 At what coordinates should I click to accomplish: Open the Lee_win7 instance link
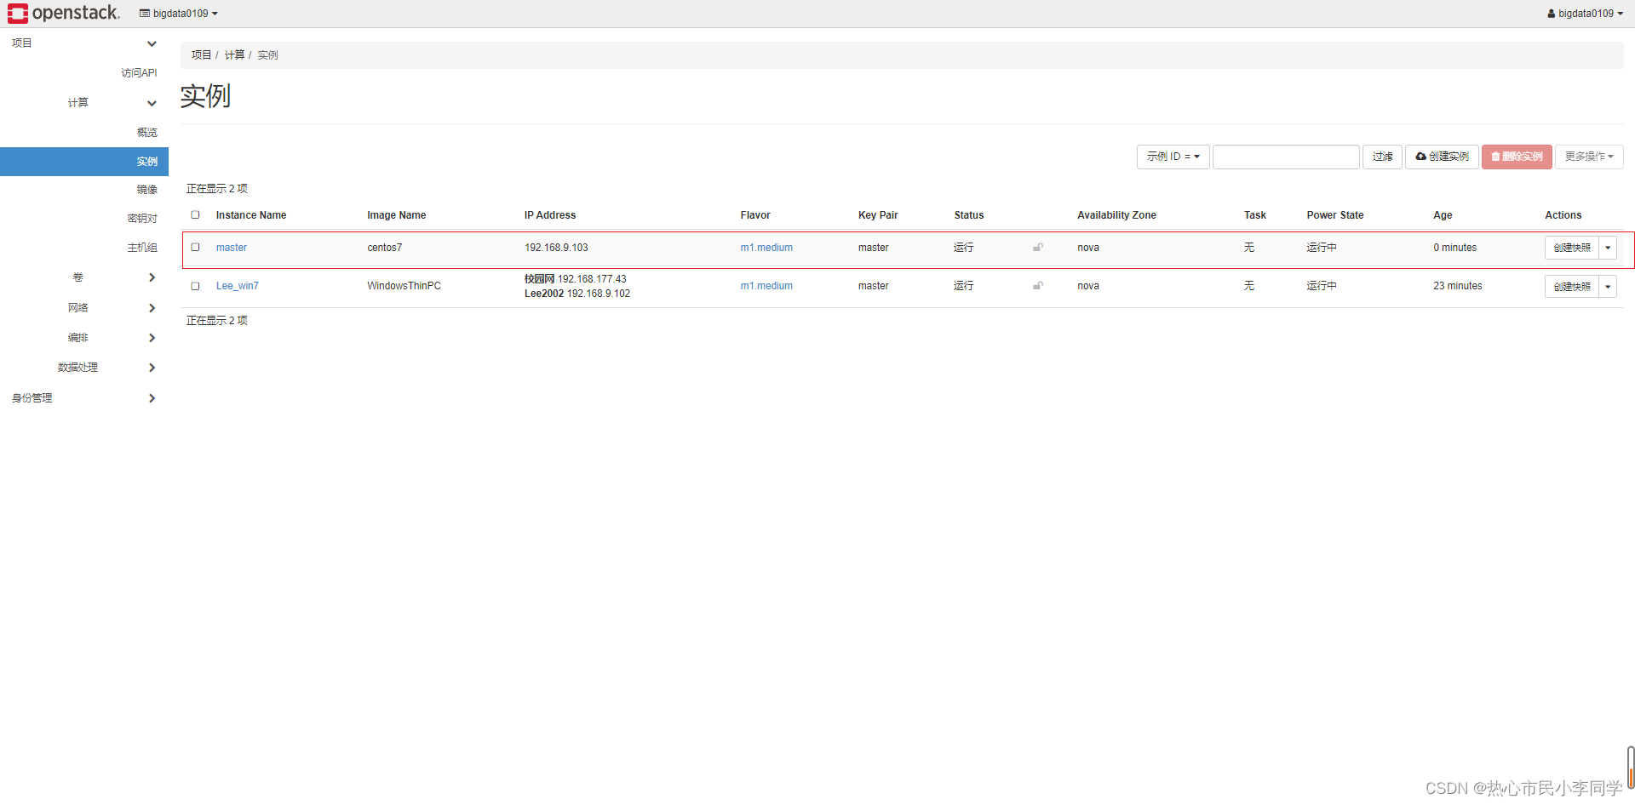[237, 286]
